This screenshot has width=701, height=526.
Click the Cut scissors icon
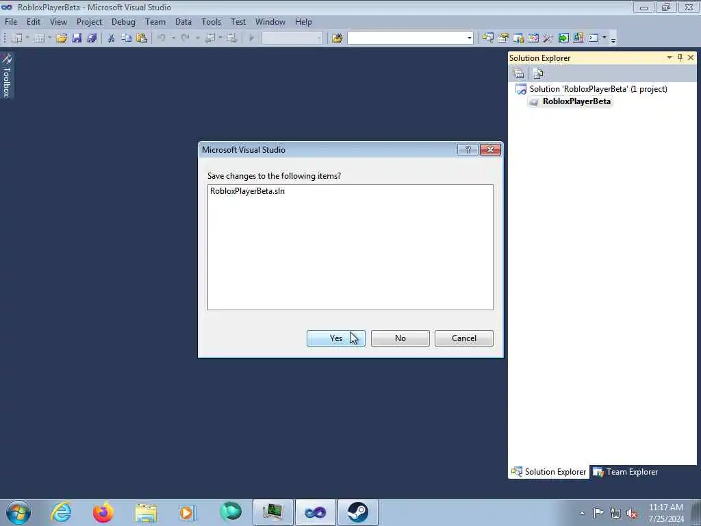point(112,38)
